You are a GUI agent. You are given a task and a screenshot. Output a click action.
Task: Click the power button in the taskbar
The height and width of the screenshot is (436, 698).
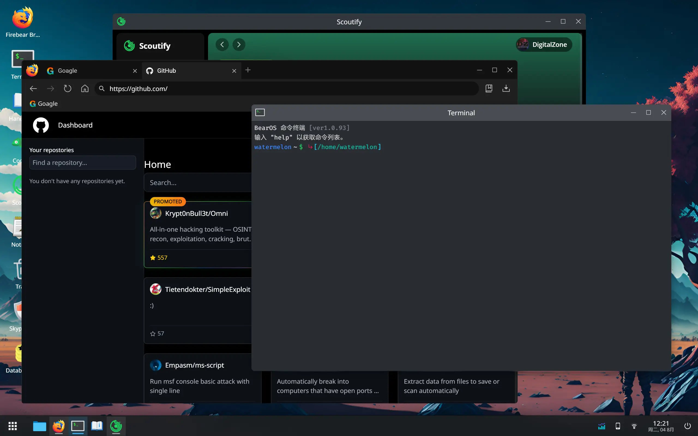pos(688,426)
